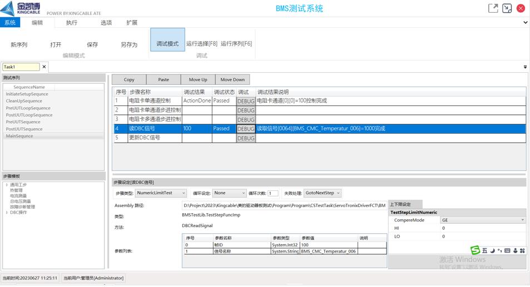The image size is (530, 287).
Task: Switch to the 执行 ribbon tab
Action: 72,23
